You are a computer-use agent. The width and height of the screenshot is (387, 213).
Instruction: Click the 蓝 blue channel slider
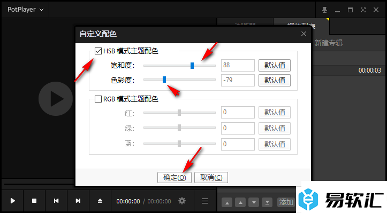tap(179, 143)
